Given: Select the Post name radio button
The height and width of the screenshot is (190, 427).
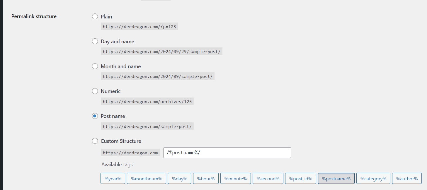Looking at the screenshot, I should pos(95,116).
